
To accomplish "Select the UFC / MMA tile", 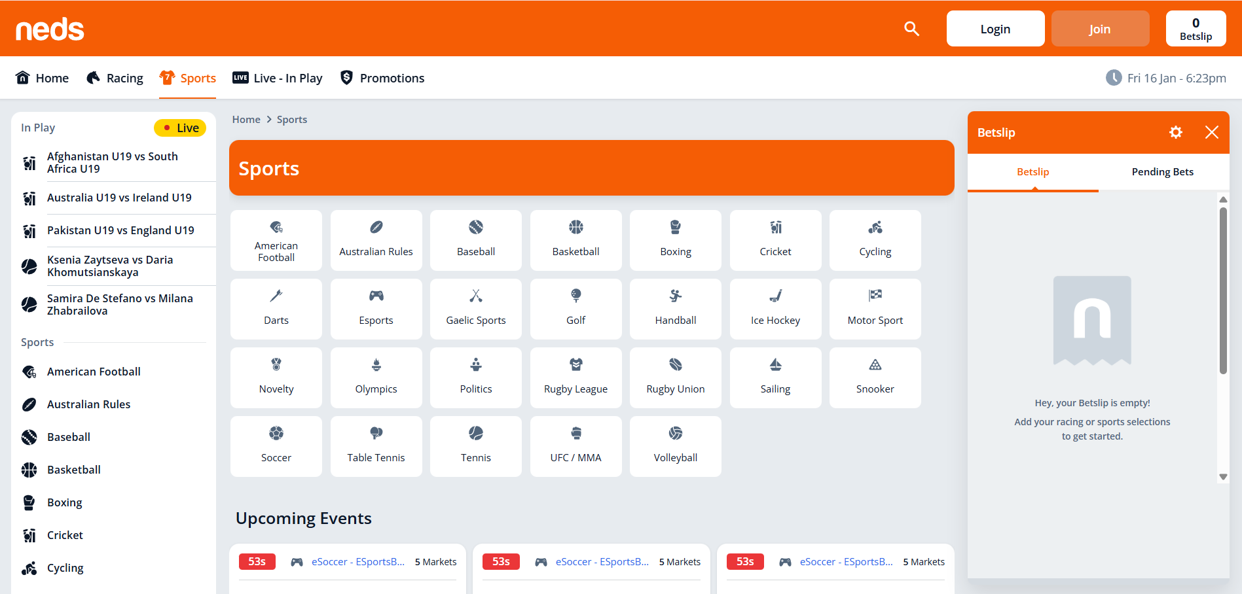I will click(576, 446).
